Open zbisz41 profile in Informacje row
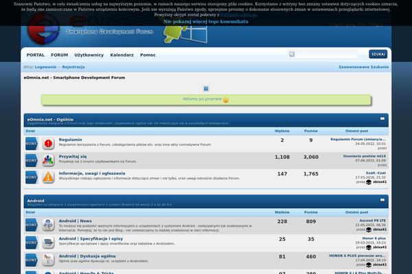Viewport: 412px width, 274px height. click(380, 182)
